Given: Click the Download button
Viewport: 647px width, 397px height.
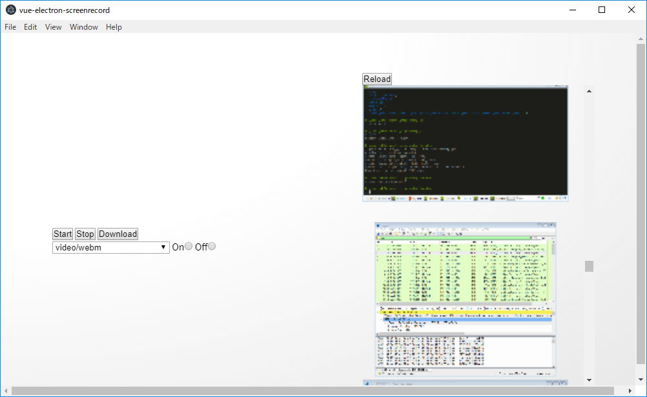Looking at the screenshot, I should pyautogui.click(x=118, y=234).
